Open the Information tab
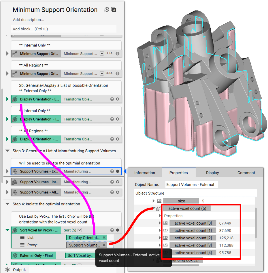This screenshot has height=273, width=268. 145,173
